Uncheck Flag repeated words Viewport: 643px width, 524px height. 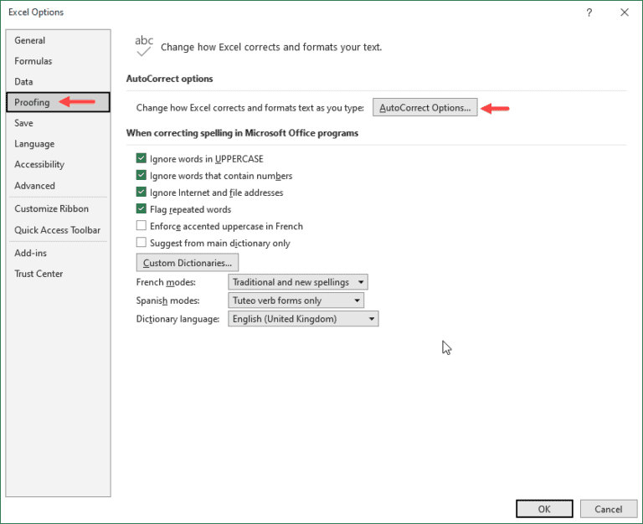point(141,209)
